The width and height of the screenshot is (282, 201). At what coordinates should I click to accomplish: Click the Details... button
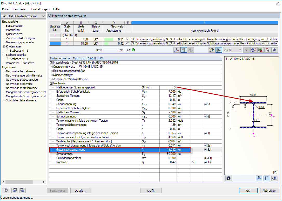pos(81,191)
